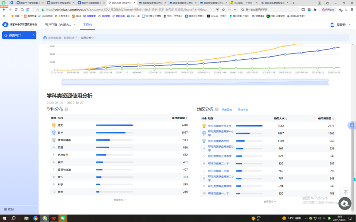Screen dimensions: 356x222
Task: Switch to the 工作台 tab
Action: coord(88,25)
